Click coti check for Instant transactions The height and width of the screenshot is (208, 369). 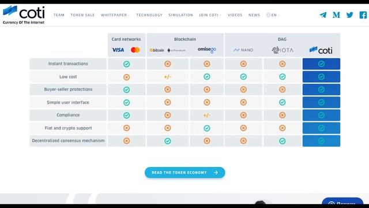(321, 64)
